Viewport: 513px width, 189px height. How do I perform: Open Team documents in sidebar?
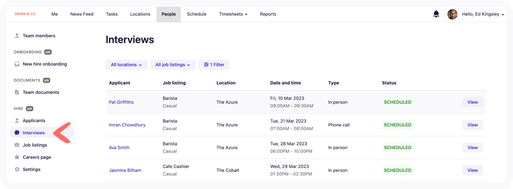[x=41, y=93]
